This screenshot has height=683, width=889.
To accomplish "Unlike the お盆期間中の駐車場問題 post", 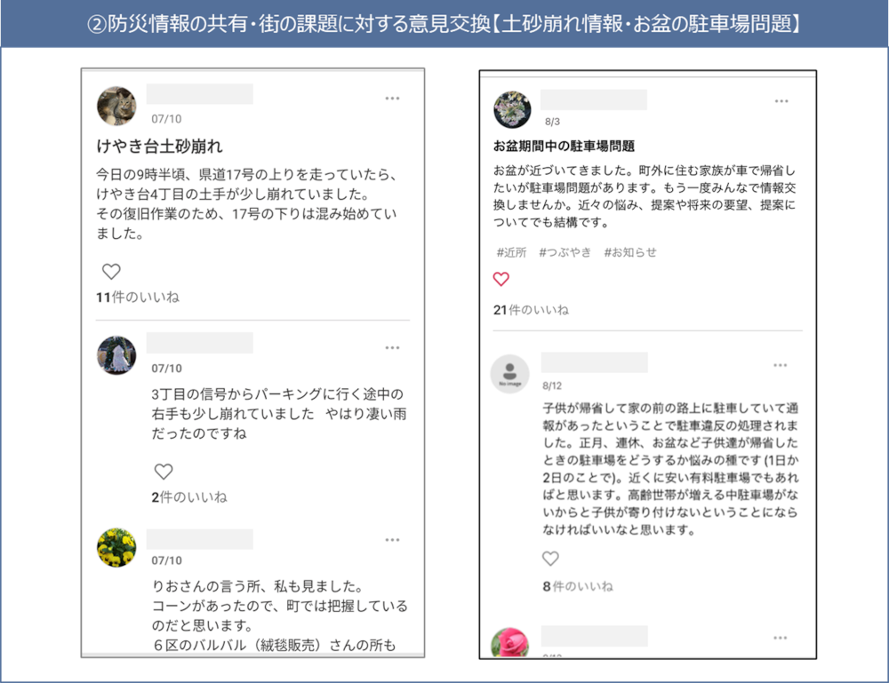I will 501,279.
